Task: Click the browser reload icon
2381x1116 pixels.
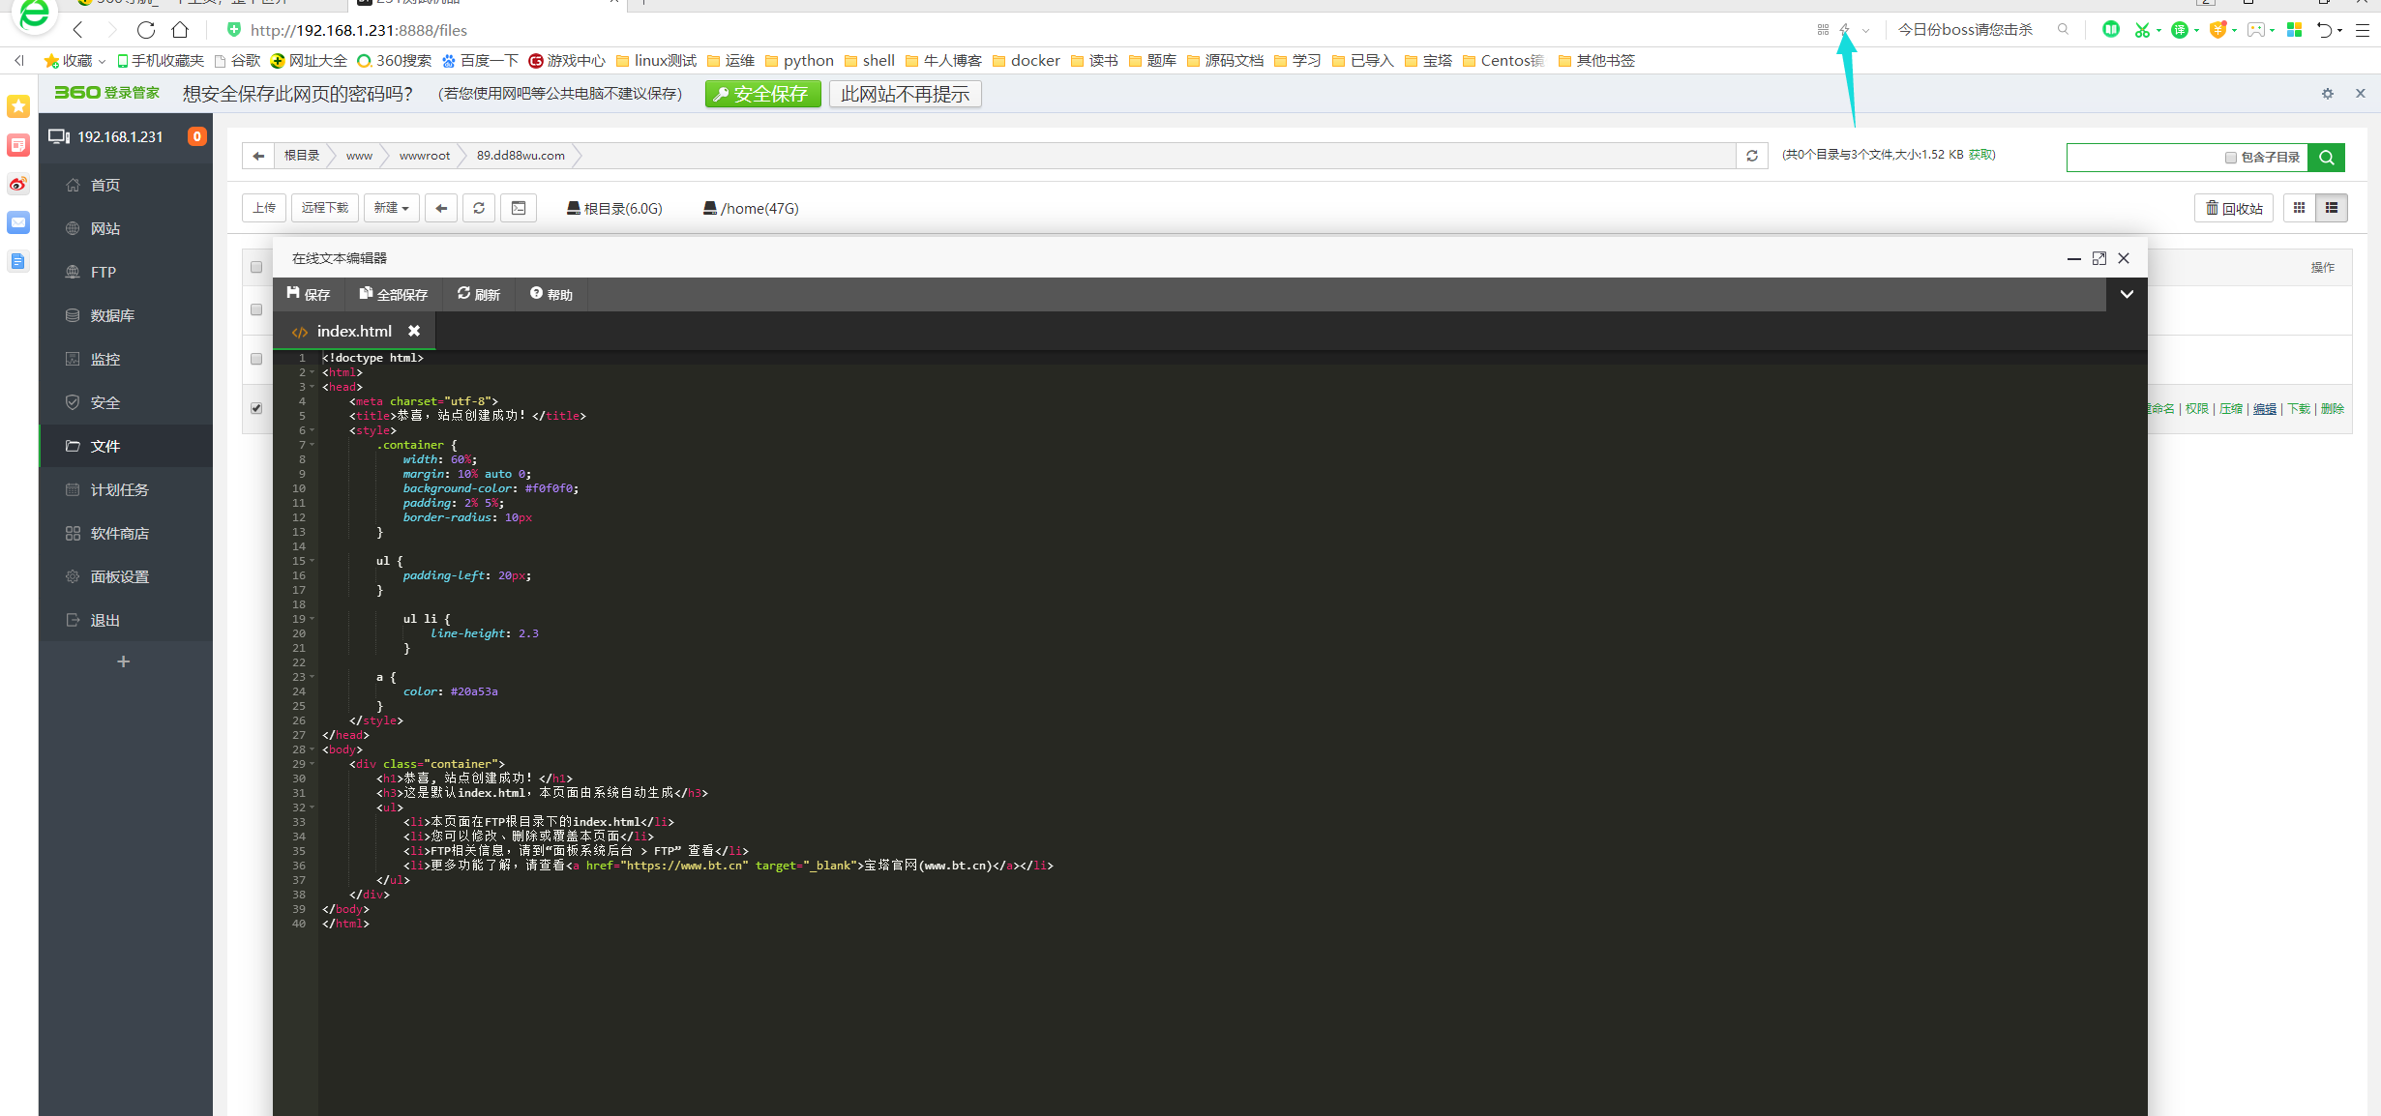Action: coord(146,30)
